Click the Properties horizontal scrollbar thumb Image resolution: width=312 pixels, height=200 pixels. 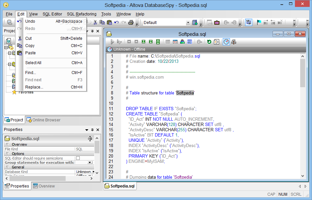pos(37,178)
